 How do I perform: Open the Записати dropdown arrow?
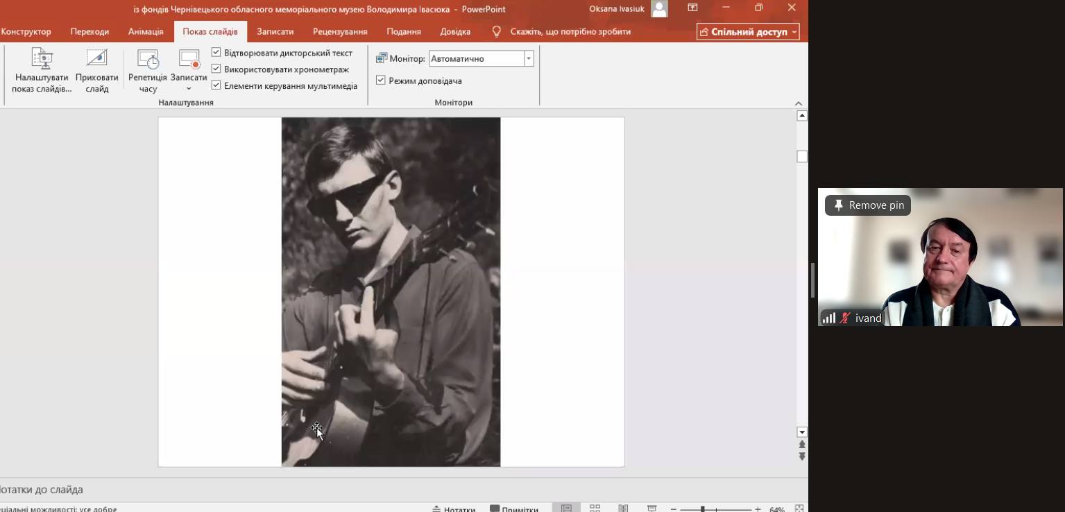[189, 89]
